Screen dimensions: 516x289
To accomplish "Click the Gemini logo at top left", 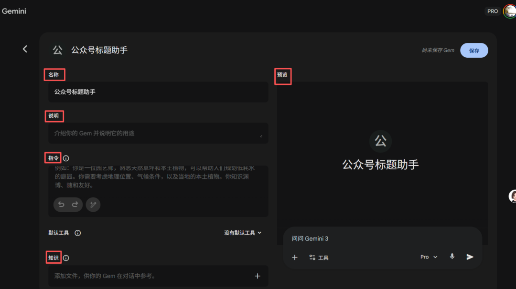I will [14, 11].
